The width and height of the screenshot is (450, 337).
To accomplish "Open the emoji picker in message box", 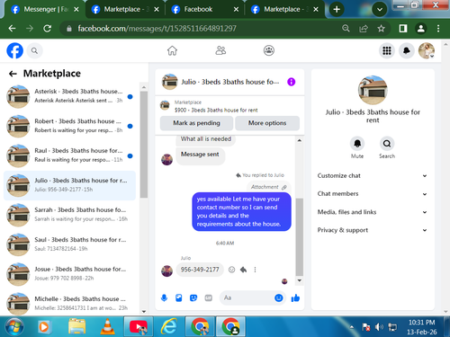I will coord(279,297).
